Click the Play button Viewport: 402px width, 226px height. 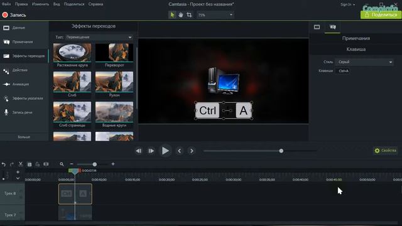tap(165, 151)
